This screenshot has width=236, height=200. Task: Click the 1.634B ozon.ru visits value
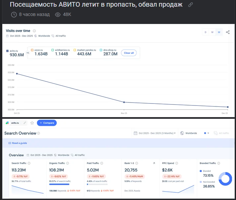point(41,54)
